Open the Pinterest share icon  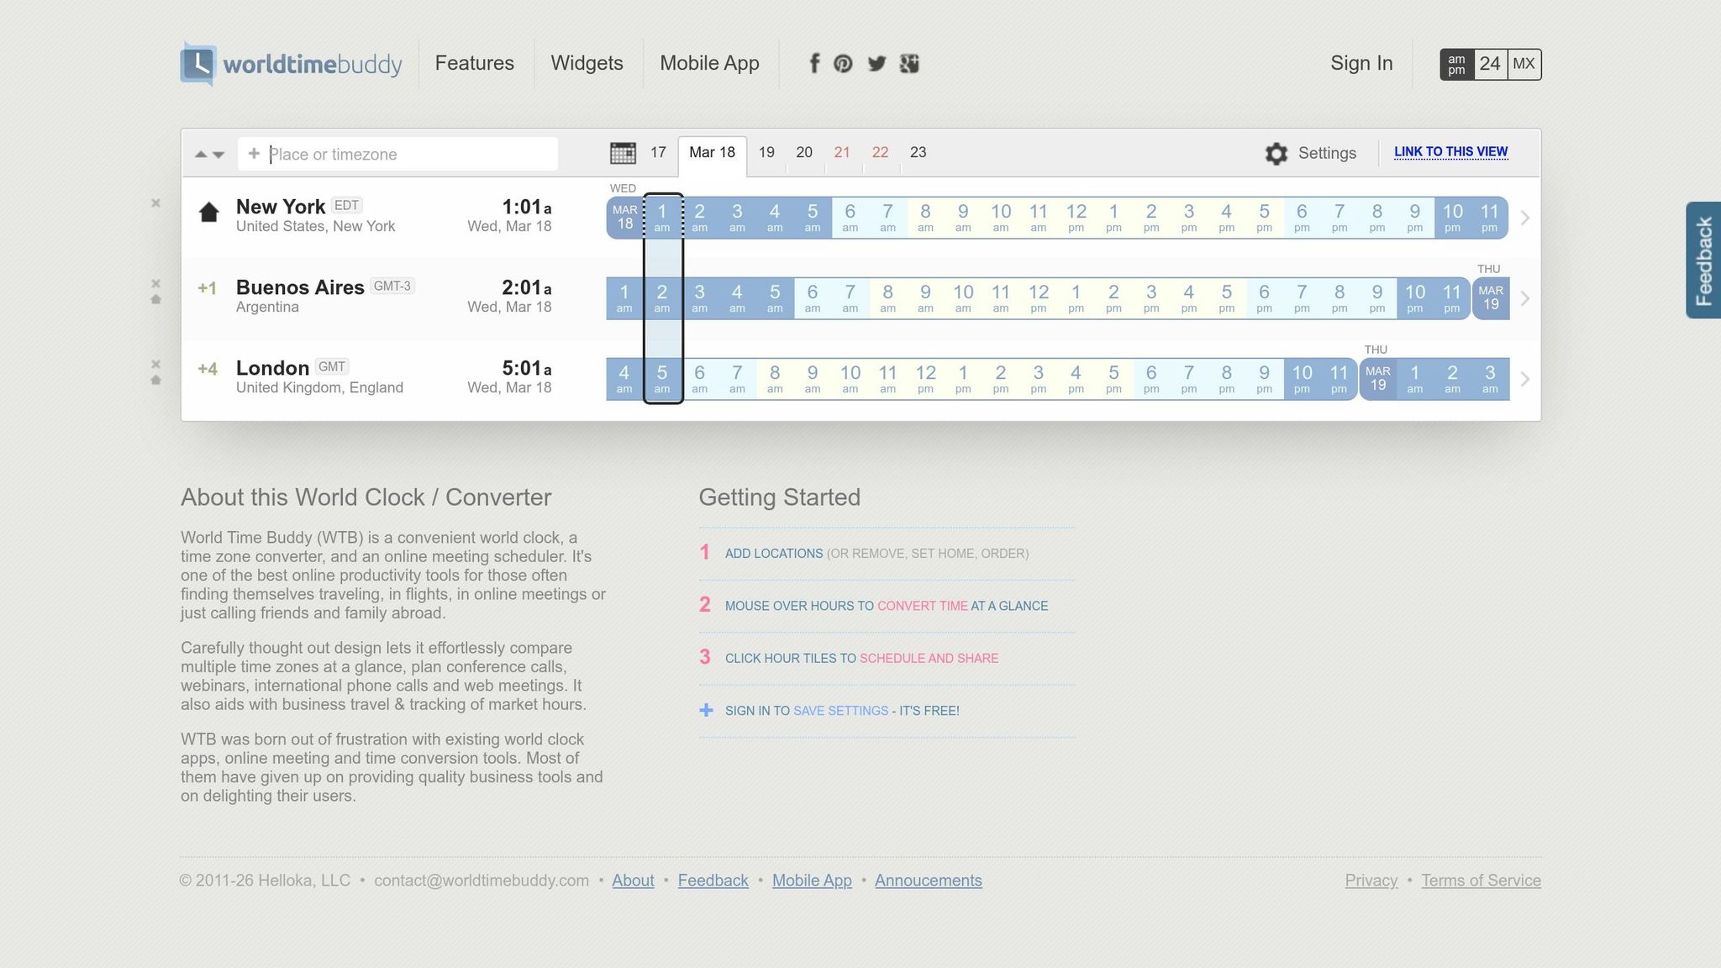click(x=843, y=64)
